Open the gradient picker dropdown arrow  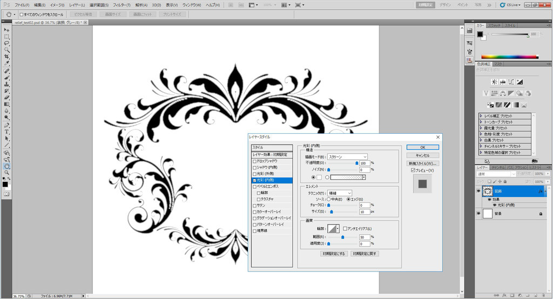click(363, 178)
